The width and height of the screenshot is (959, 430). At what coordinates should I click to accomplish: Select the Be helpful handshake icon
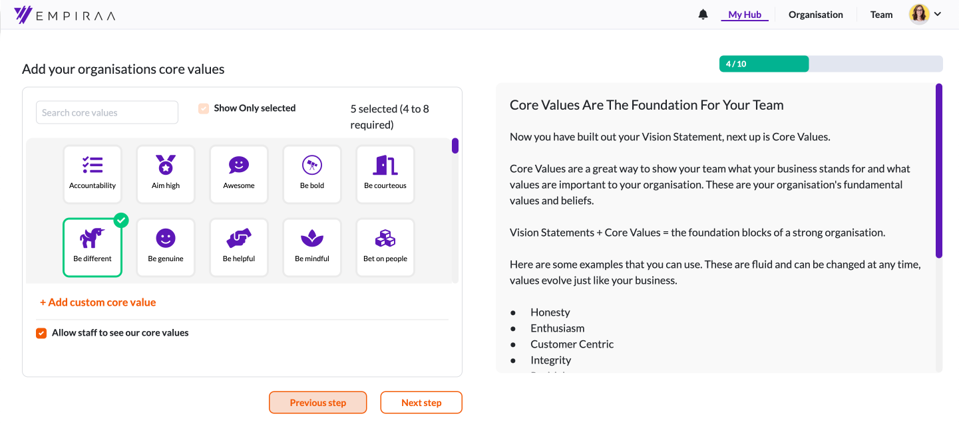[x=239, y=239]
